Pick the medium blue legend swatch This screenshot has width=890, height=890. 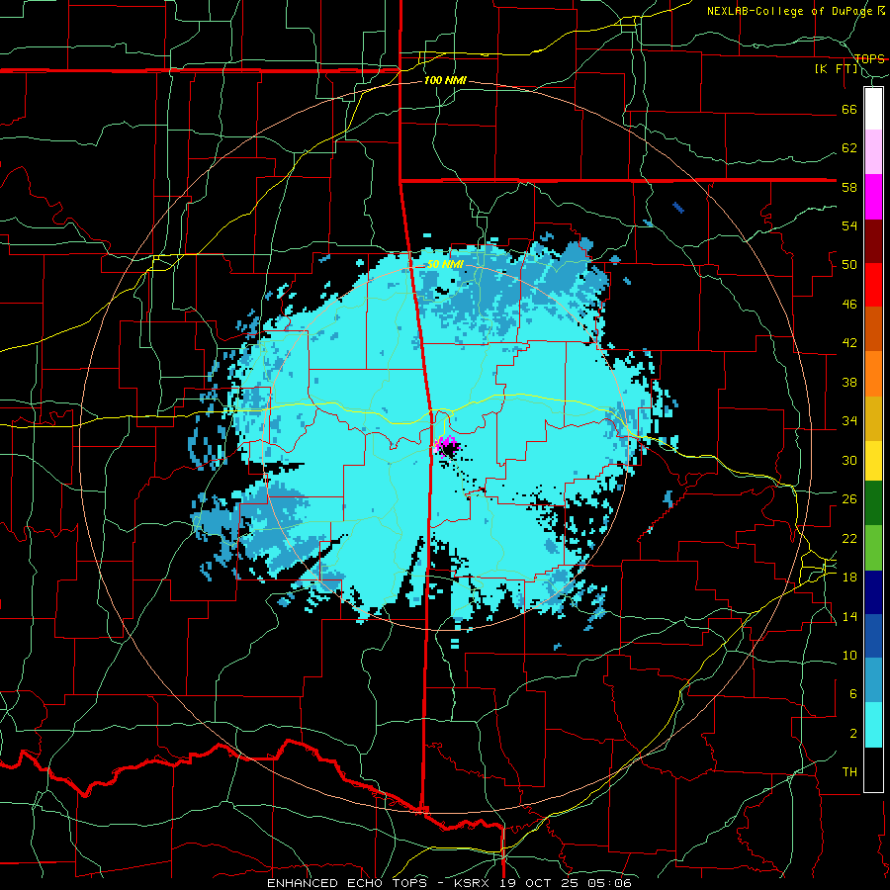click(873, 636)
